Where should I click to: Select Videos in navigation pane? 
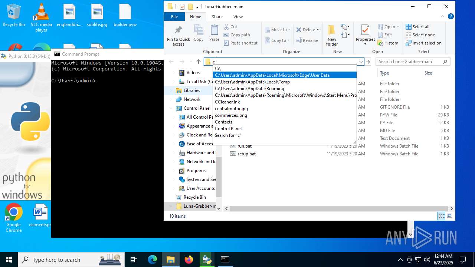[x=193, y=73]
